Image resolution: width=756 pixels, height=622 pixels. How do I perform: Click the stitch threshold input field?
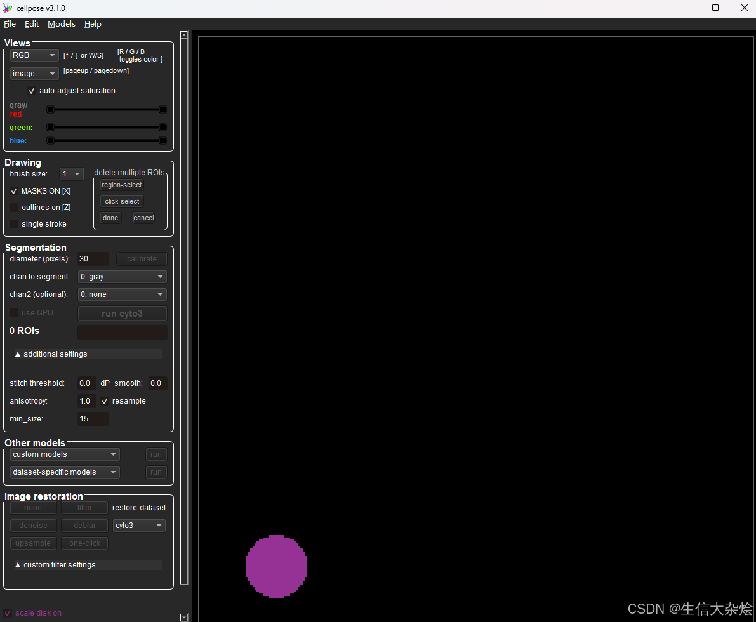[x=87, y=383]
